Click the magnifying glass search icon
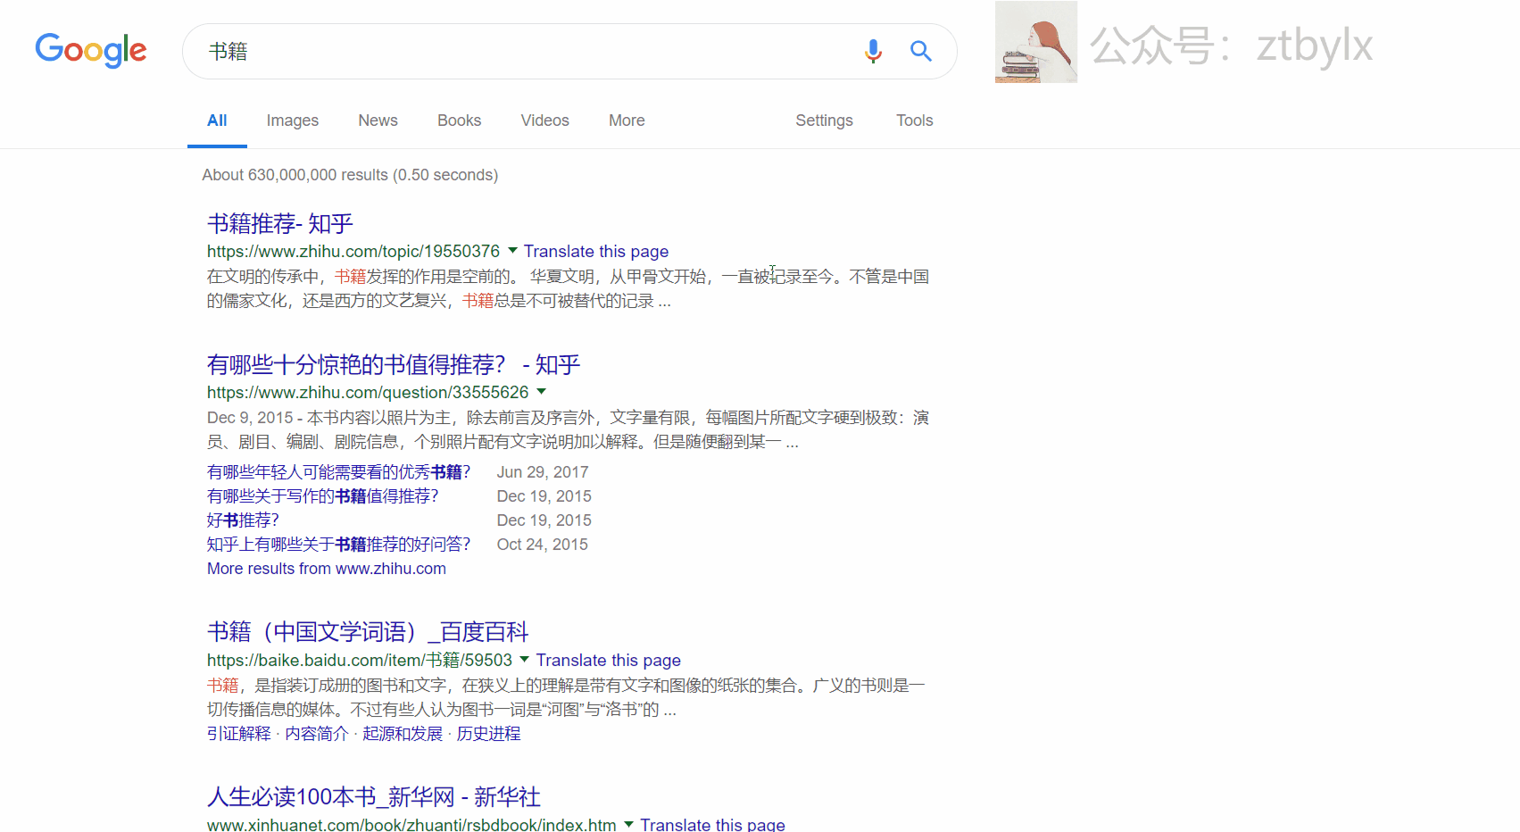The width and height of the screenshot is (1520, 832). (920, 51)
